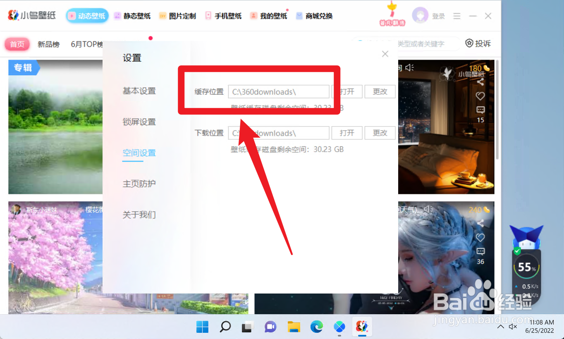
Task: Open the night bedroom wallpaper thumbnail
Action: (446, 127)
